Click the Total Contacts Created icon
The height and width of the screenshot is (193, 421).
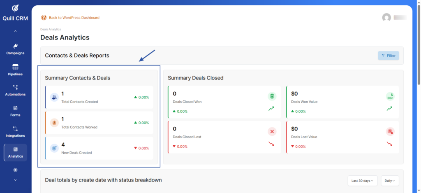(54, 98)
